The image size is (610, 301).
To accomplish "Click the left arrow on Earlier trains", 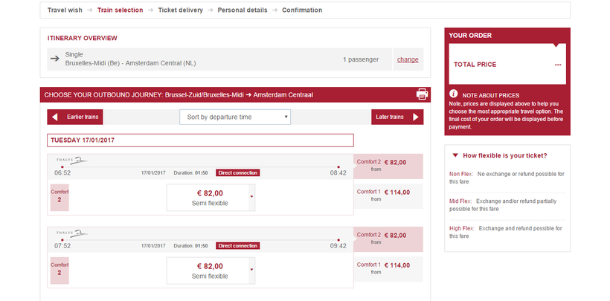I will point(54,117).
